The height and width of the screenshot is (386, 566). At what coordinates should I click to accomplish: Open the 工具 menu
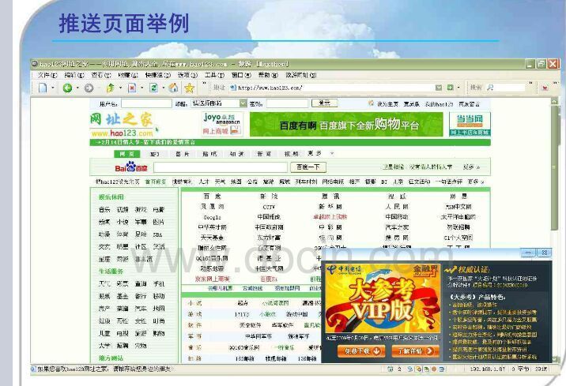pyautogui.click(x=214, y=75)
